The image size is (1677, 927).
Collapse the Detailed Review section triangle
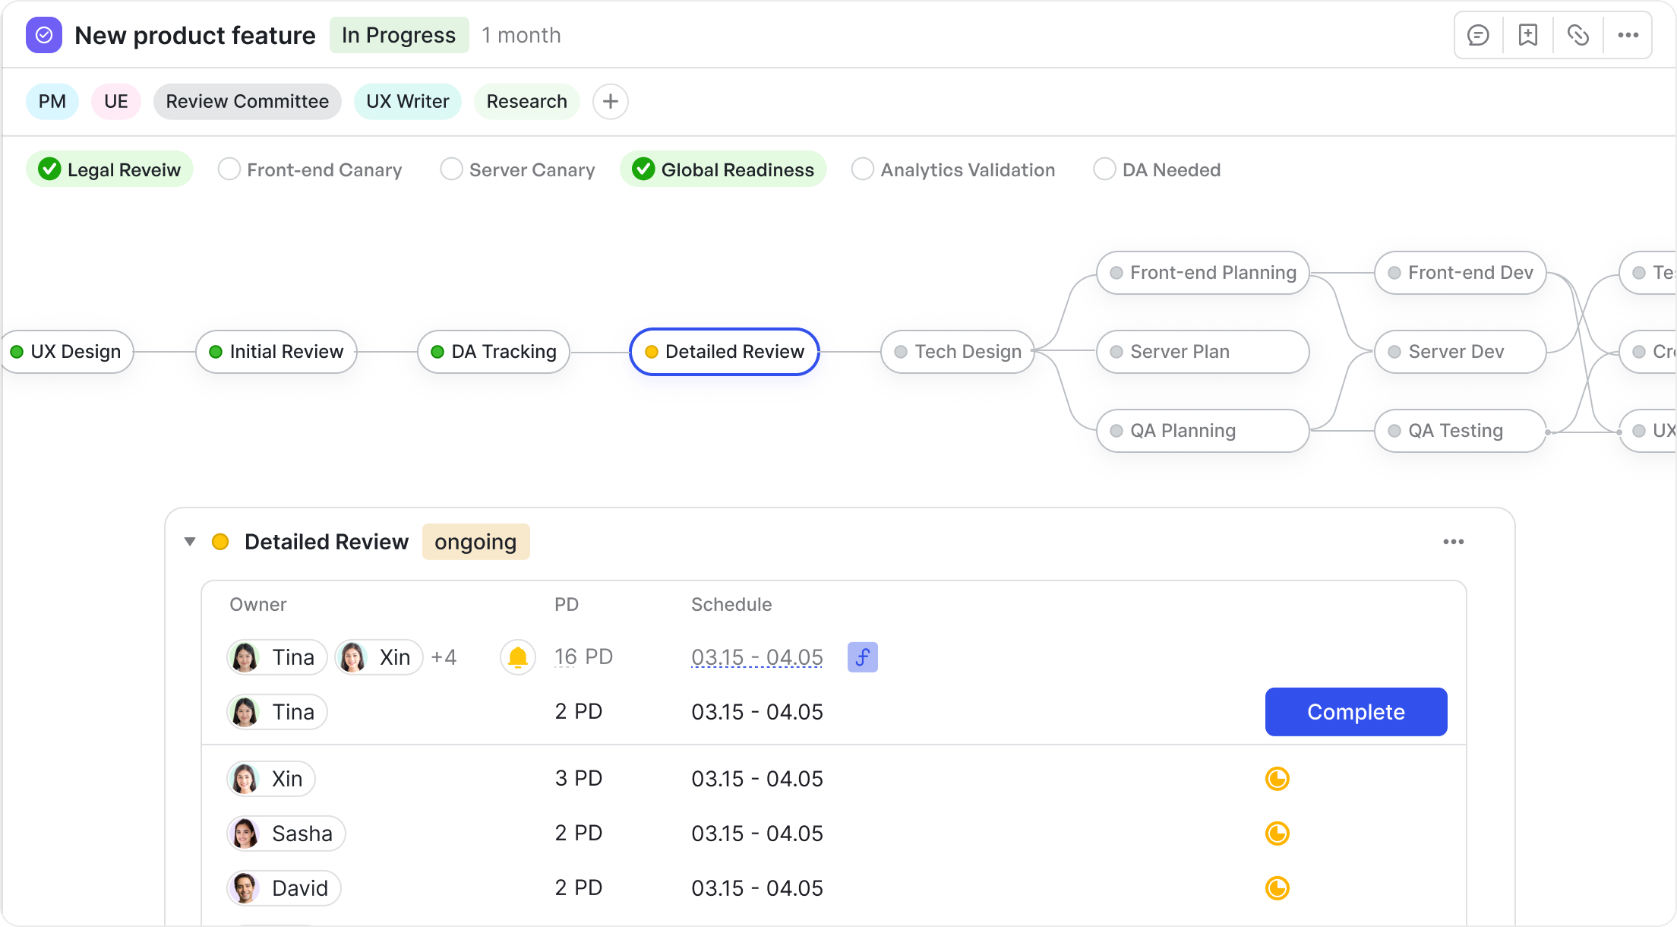190,541
